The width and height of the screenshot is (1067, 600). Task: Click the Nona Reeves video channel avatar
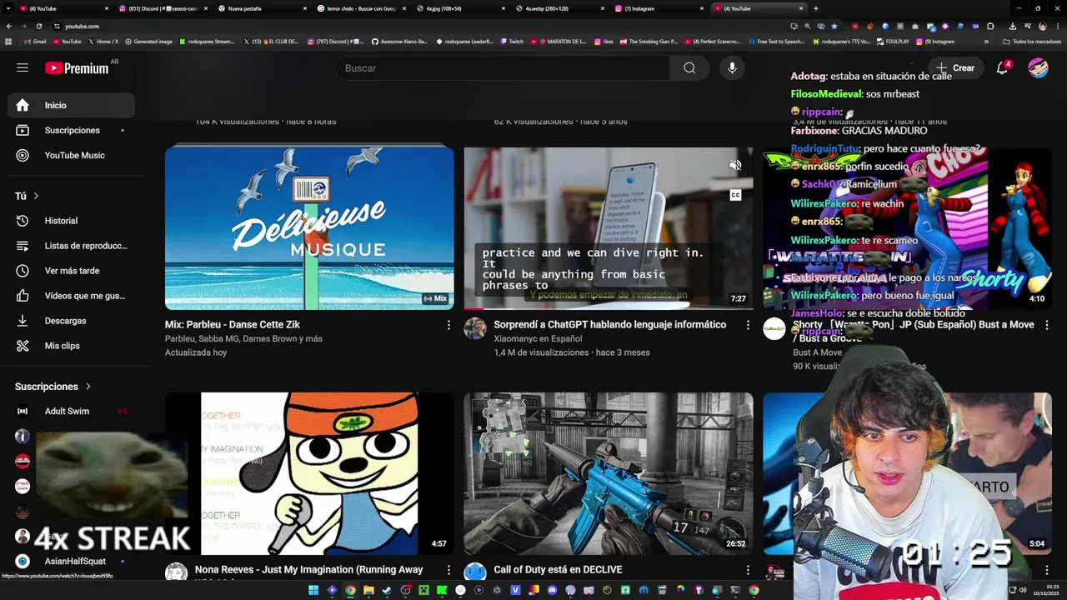click(176, 573)
